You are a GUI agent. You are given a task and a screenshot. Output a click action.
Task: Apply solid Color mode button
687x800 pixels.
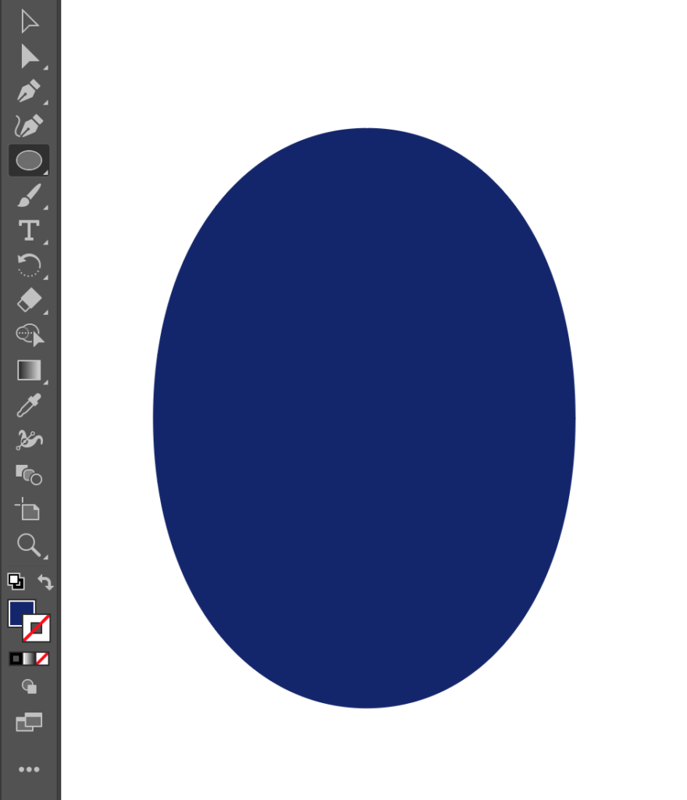pos(16,659)
